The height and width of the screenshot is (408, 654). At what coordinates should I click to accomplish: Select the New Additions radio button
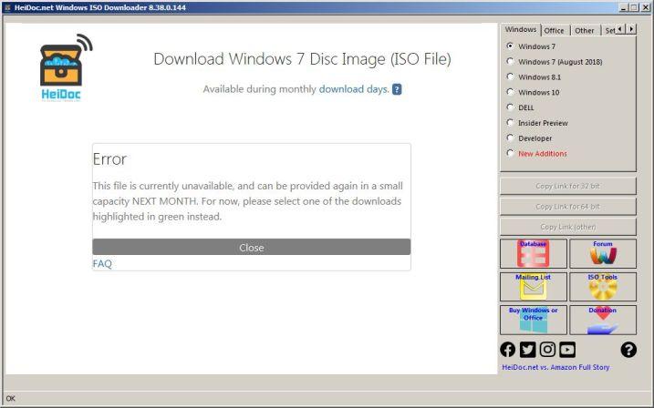[510, 153]
